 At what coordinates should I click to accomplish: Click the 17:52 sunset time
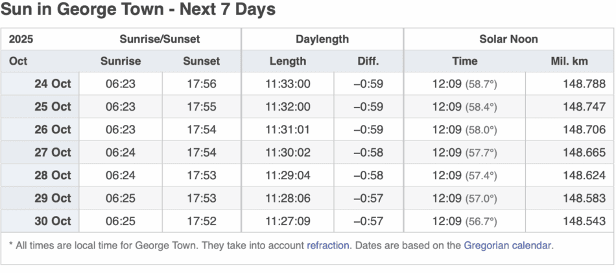pyautogui.click(x=201, y=221)
